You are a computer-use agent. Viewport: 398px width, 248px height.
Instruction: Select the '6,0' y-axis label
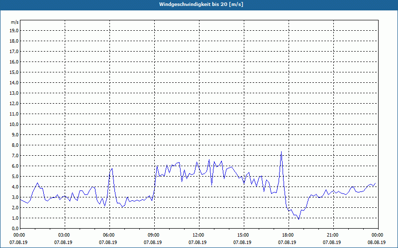tap(15, 166)
